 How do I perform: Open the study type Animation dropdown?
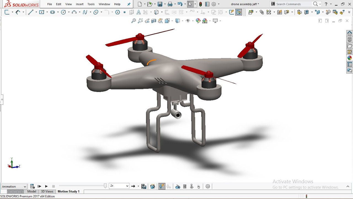coord(14,186)
